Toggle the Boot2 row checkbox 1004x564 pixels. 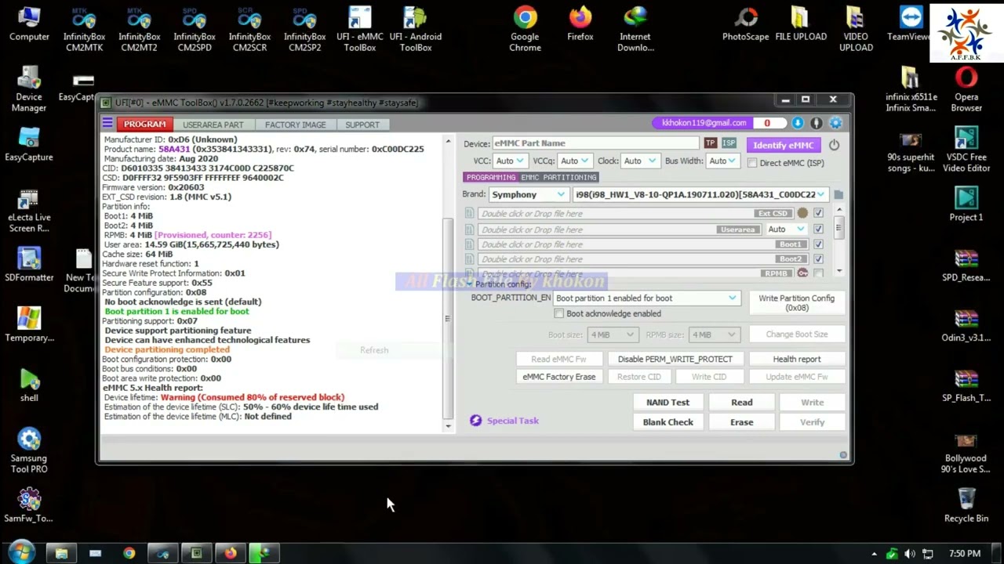tap(818, 258)
